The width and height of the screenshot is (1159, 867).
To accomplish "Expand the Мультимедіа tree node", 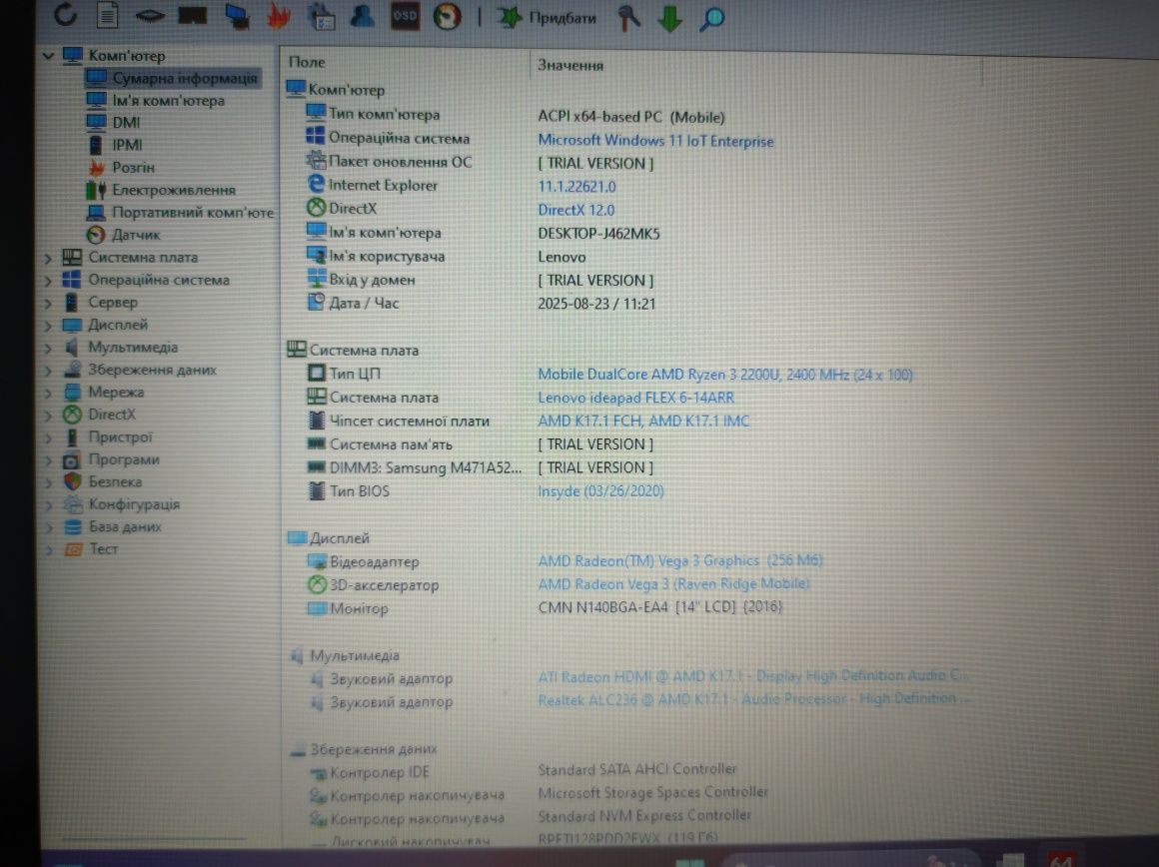I will click(48, 348).
